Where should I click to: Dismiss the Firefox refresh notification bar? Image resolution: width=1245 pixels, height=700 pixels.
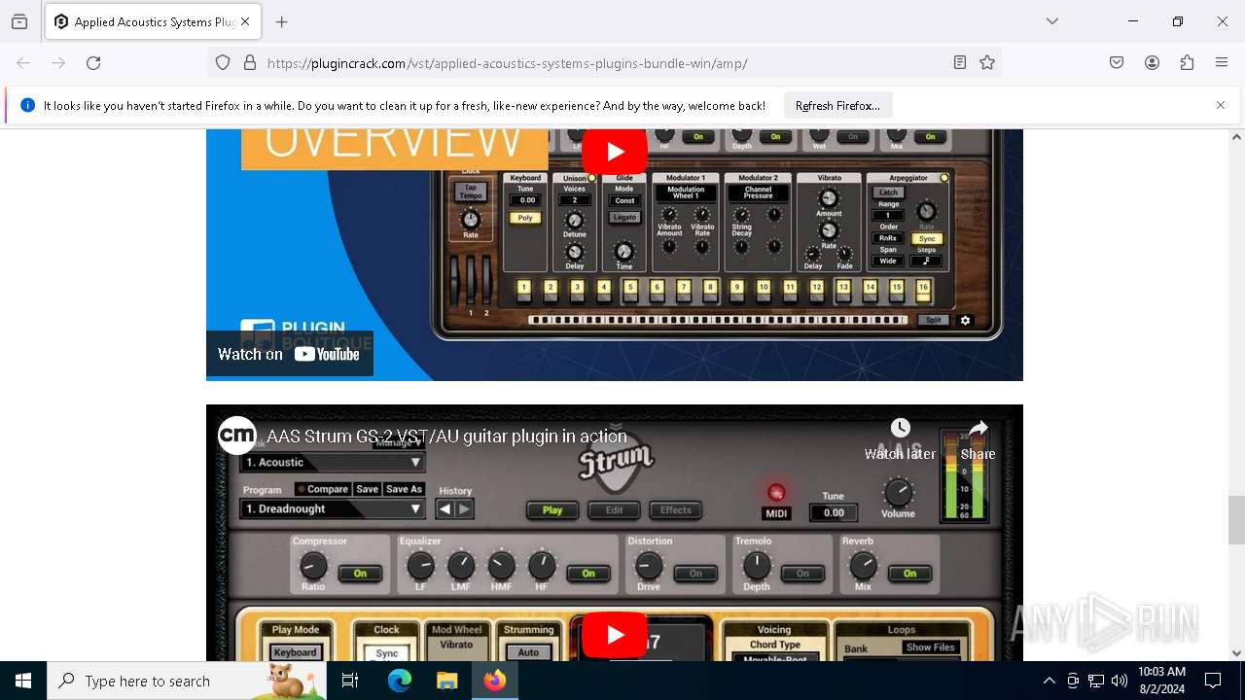(x=1221, y=105)
